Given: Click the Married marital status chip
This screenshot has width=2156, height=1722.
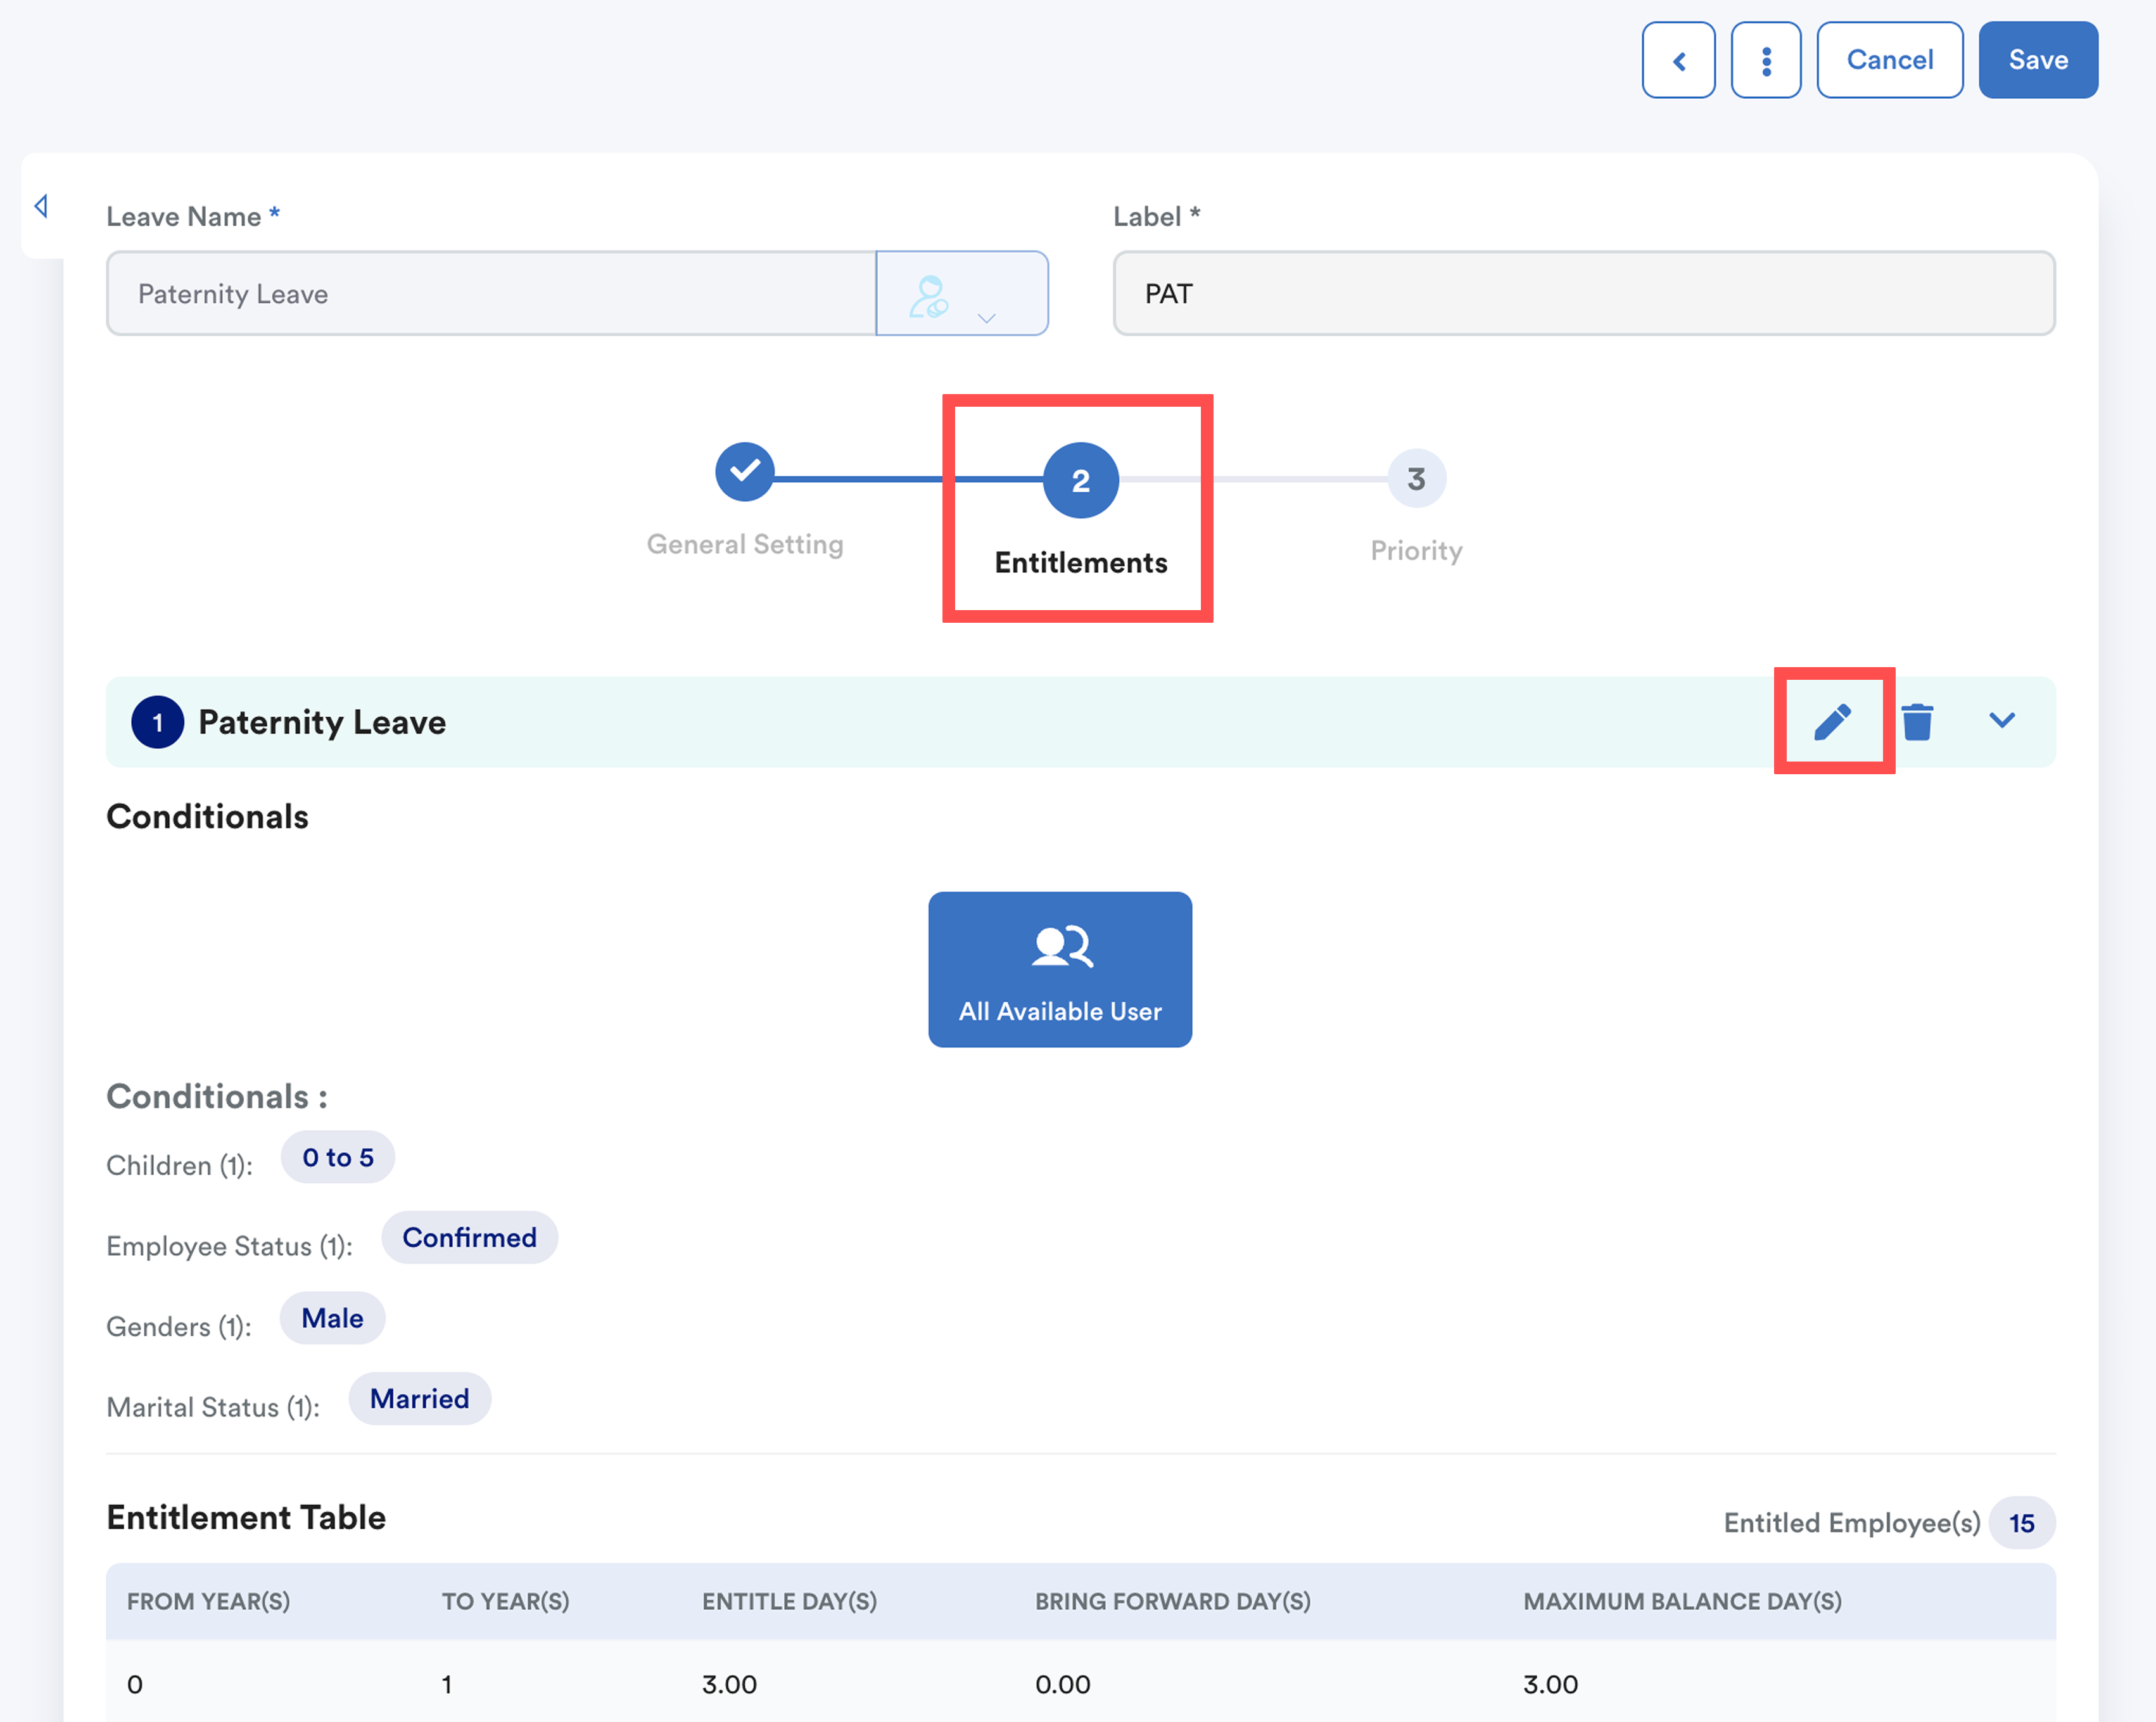Looking at the screenshot, I should pos(419,1399).
